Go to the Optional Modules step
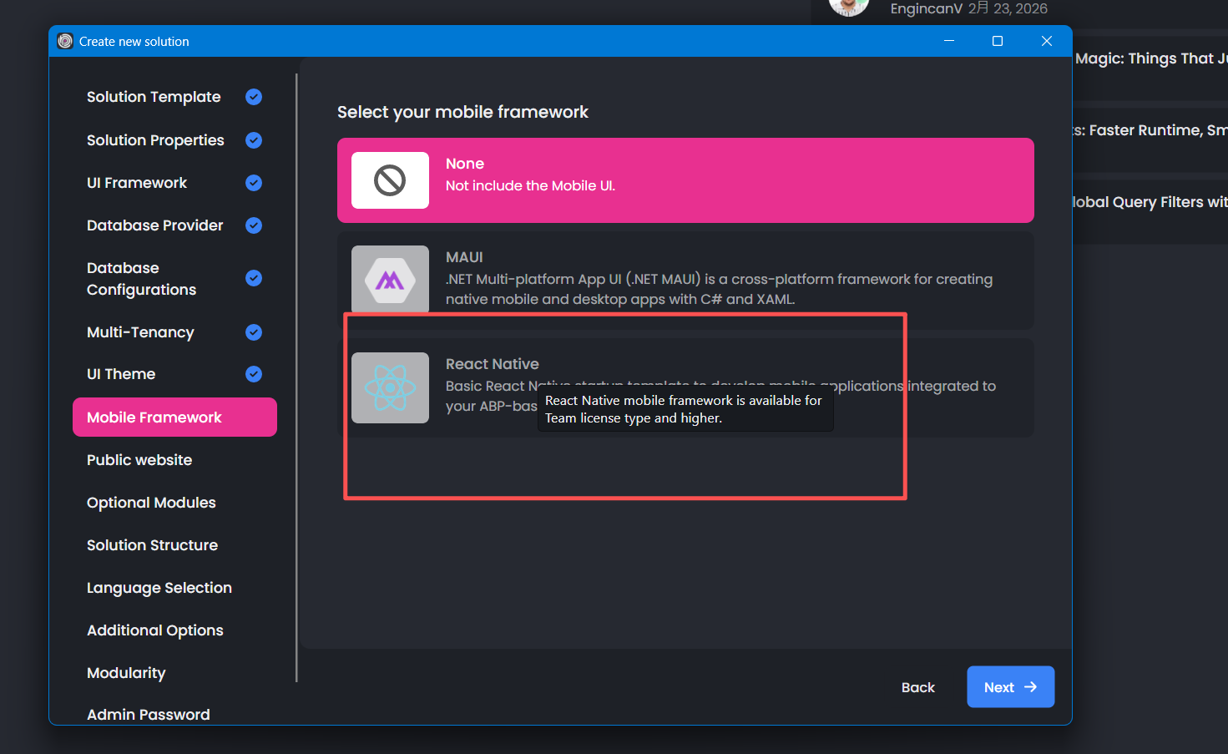The width and height of the screenshot is (1228, 754). click(x=151, y=503)
